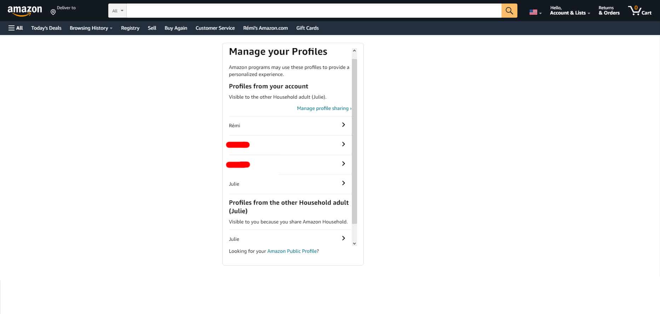Click the profiles panel scroll-up arrow

click(354, 51)
